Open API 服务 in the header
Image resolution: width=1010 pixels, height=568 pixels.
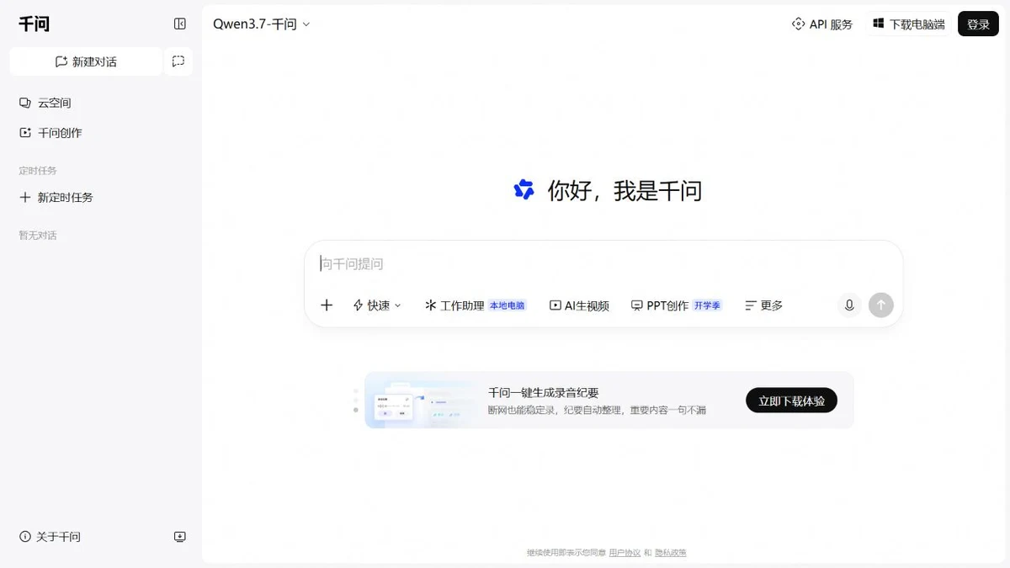[x=822, y=24]
